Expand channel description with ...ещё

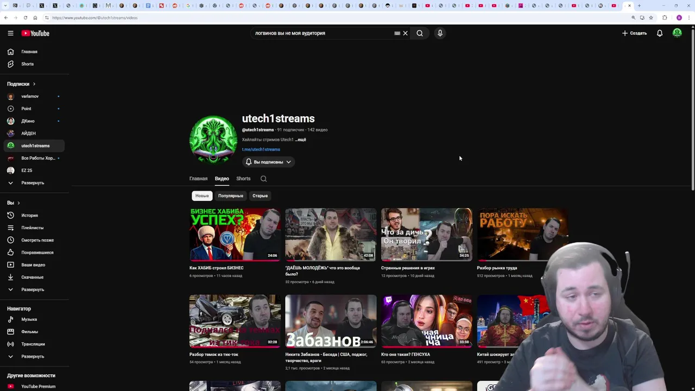(x=300, y=140)
